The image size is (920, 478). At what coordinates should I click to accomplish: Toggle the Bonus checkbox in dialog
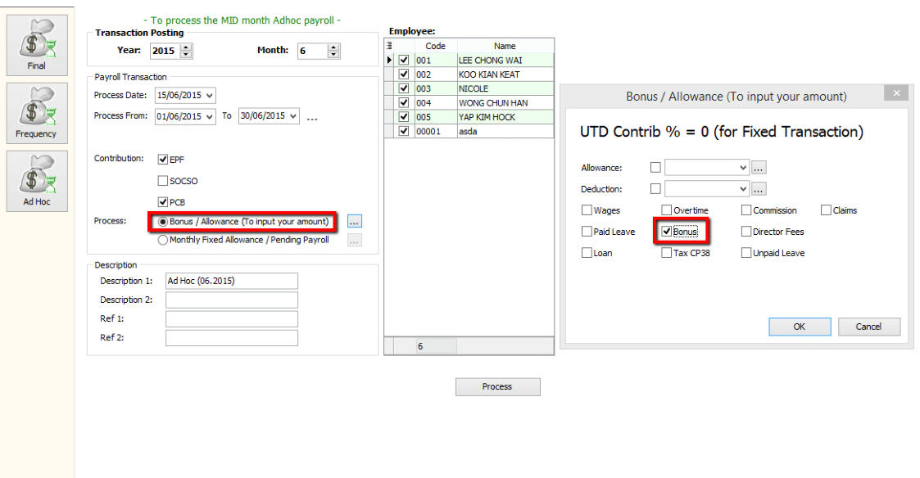click(667, 232)
